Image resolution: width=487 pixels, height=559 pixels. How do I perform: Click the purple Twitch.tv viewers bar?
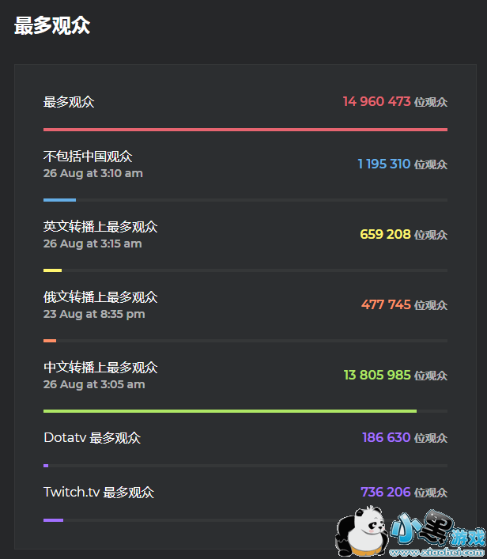[x=53, y=520]
